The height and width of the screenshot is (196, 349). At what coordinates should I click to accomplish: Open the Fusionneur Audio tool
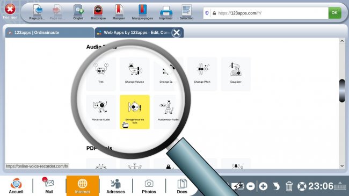168,112
